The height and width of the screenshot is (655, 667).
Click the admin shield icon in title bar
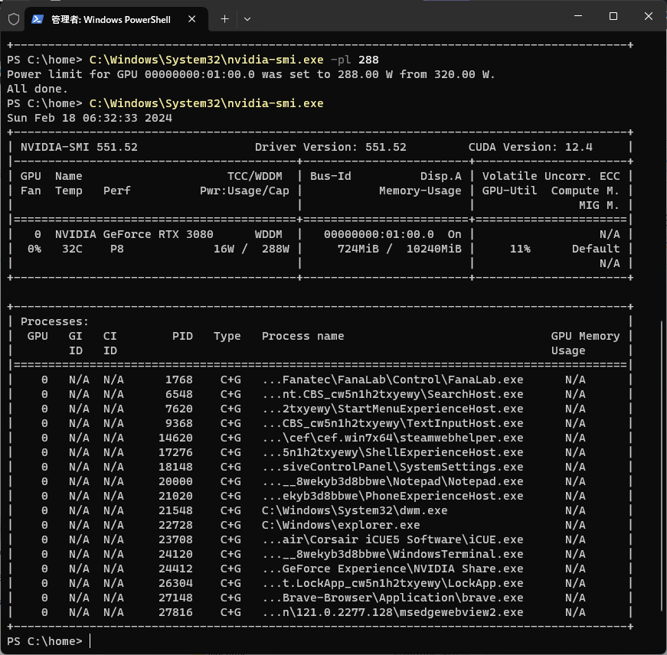tap(14, 19)
